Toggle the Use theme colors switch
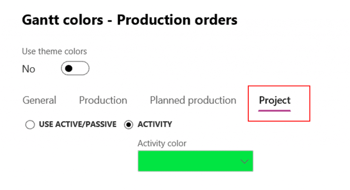The width and height of the screenshot is (350, 190). [x=75, y=69]
